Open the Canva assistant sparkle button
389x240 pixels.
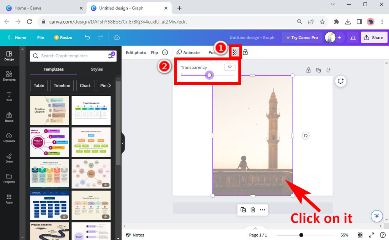pos(376,216)
